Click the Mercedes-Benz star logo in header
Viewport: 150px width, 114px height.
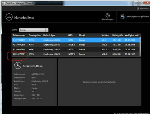(9, 17)
